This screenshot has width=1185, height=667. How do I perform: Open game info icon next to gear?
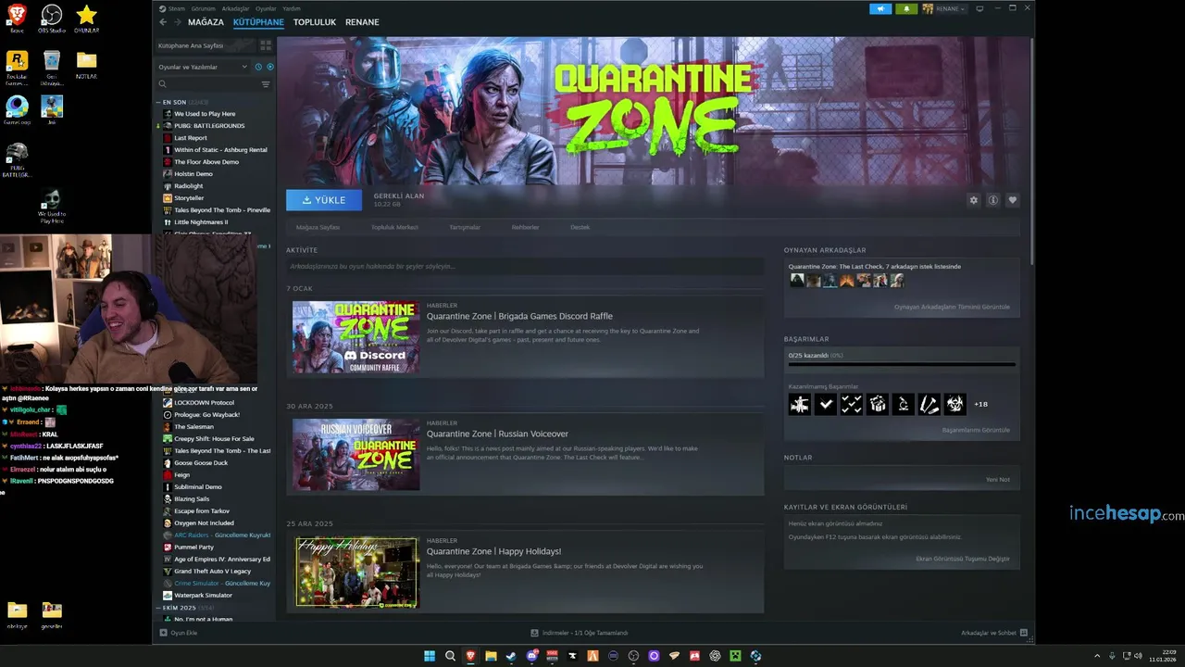[992, 200]
